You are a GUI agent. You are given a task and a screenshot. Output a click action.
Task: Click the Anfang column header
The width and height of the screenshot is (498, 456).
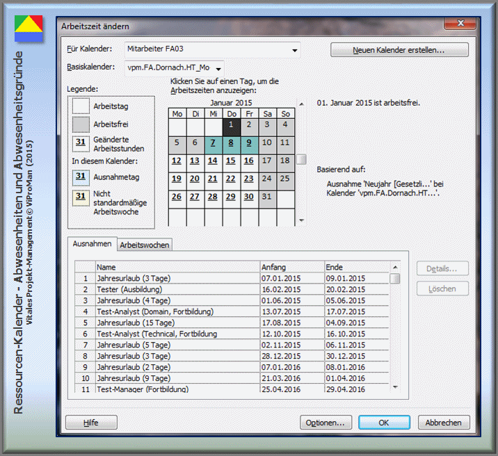pos(291,267)
